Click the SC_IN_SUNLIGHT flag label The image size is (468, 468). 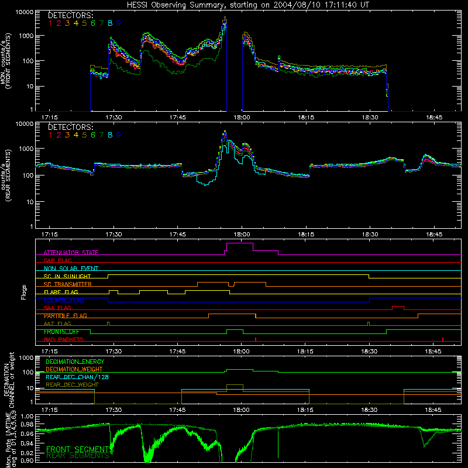pyautogui.click(x=67, y=276)
